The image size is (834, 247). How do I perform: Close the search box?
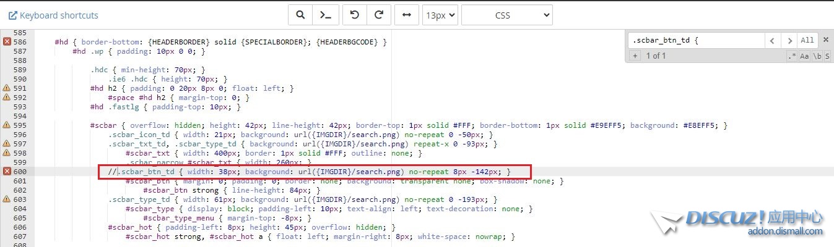click(825, 40)
